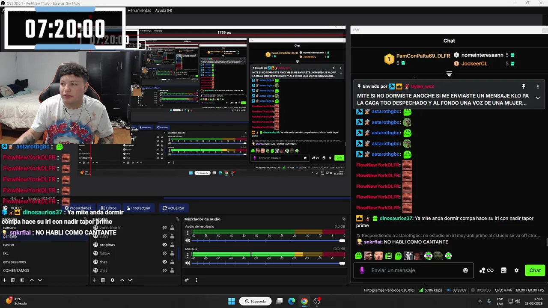Open pinned message three-dot options
Viewport: 548px width, 308px height.
point(538,86)
